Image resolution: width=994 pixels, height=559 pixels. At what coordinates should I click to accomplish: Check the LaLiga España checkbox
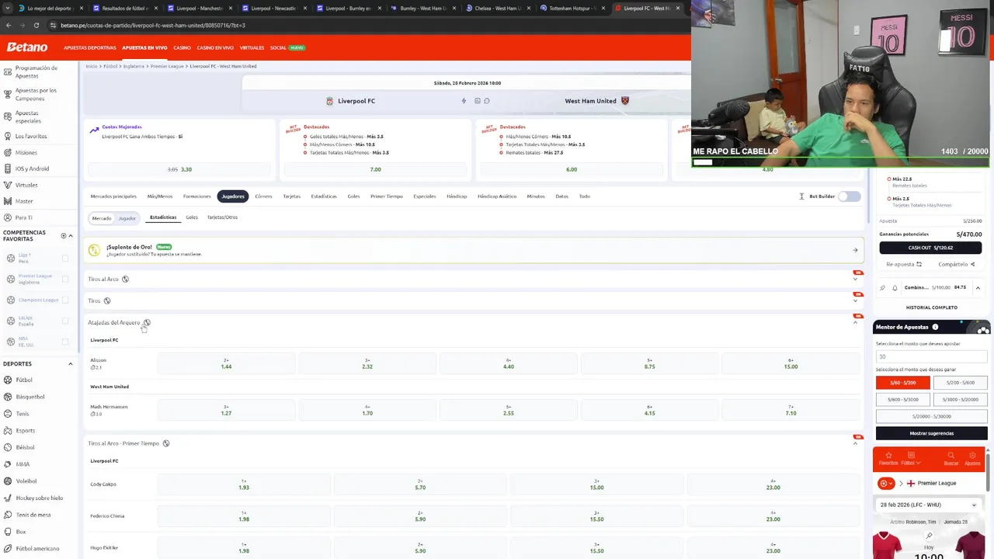(x=65, y=321)
